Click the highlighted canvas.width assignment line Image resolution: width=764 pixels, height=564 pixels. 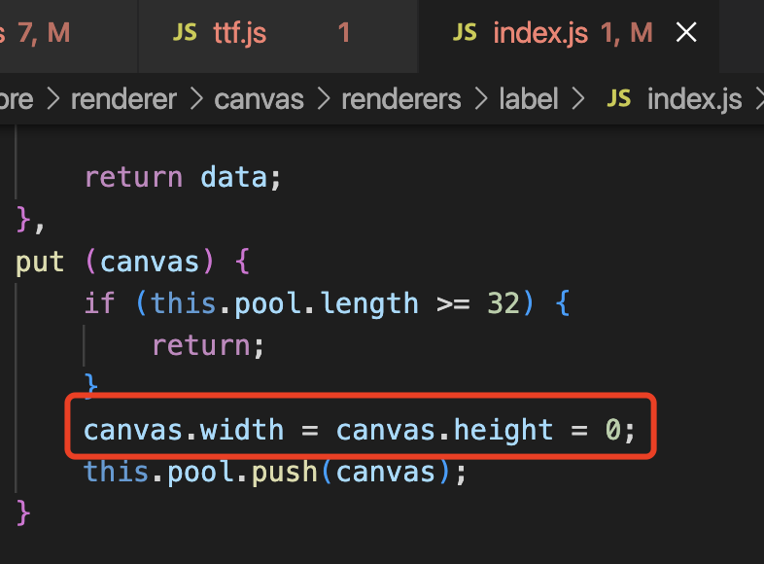[x=360, y=429]
